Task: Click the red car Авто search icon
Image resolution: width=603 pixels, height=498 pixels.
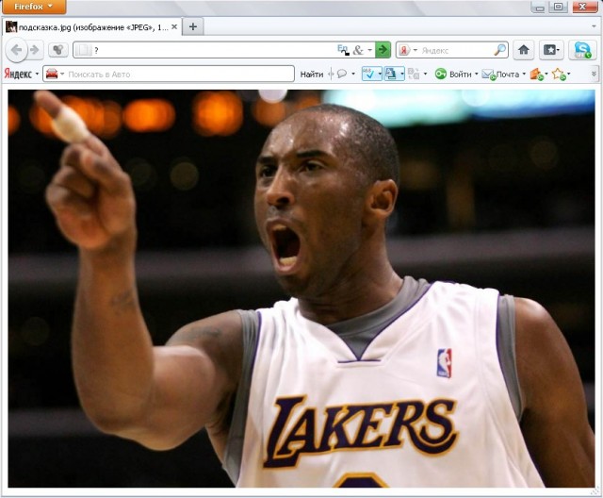Action: tap(52, 74)
